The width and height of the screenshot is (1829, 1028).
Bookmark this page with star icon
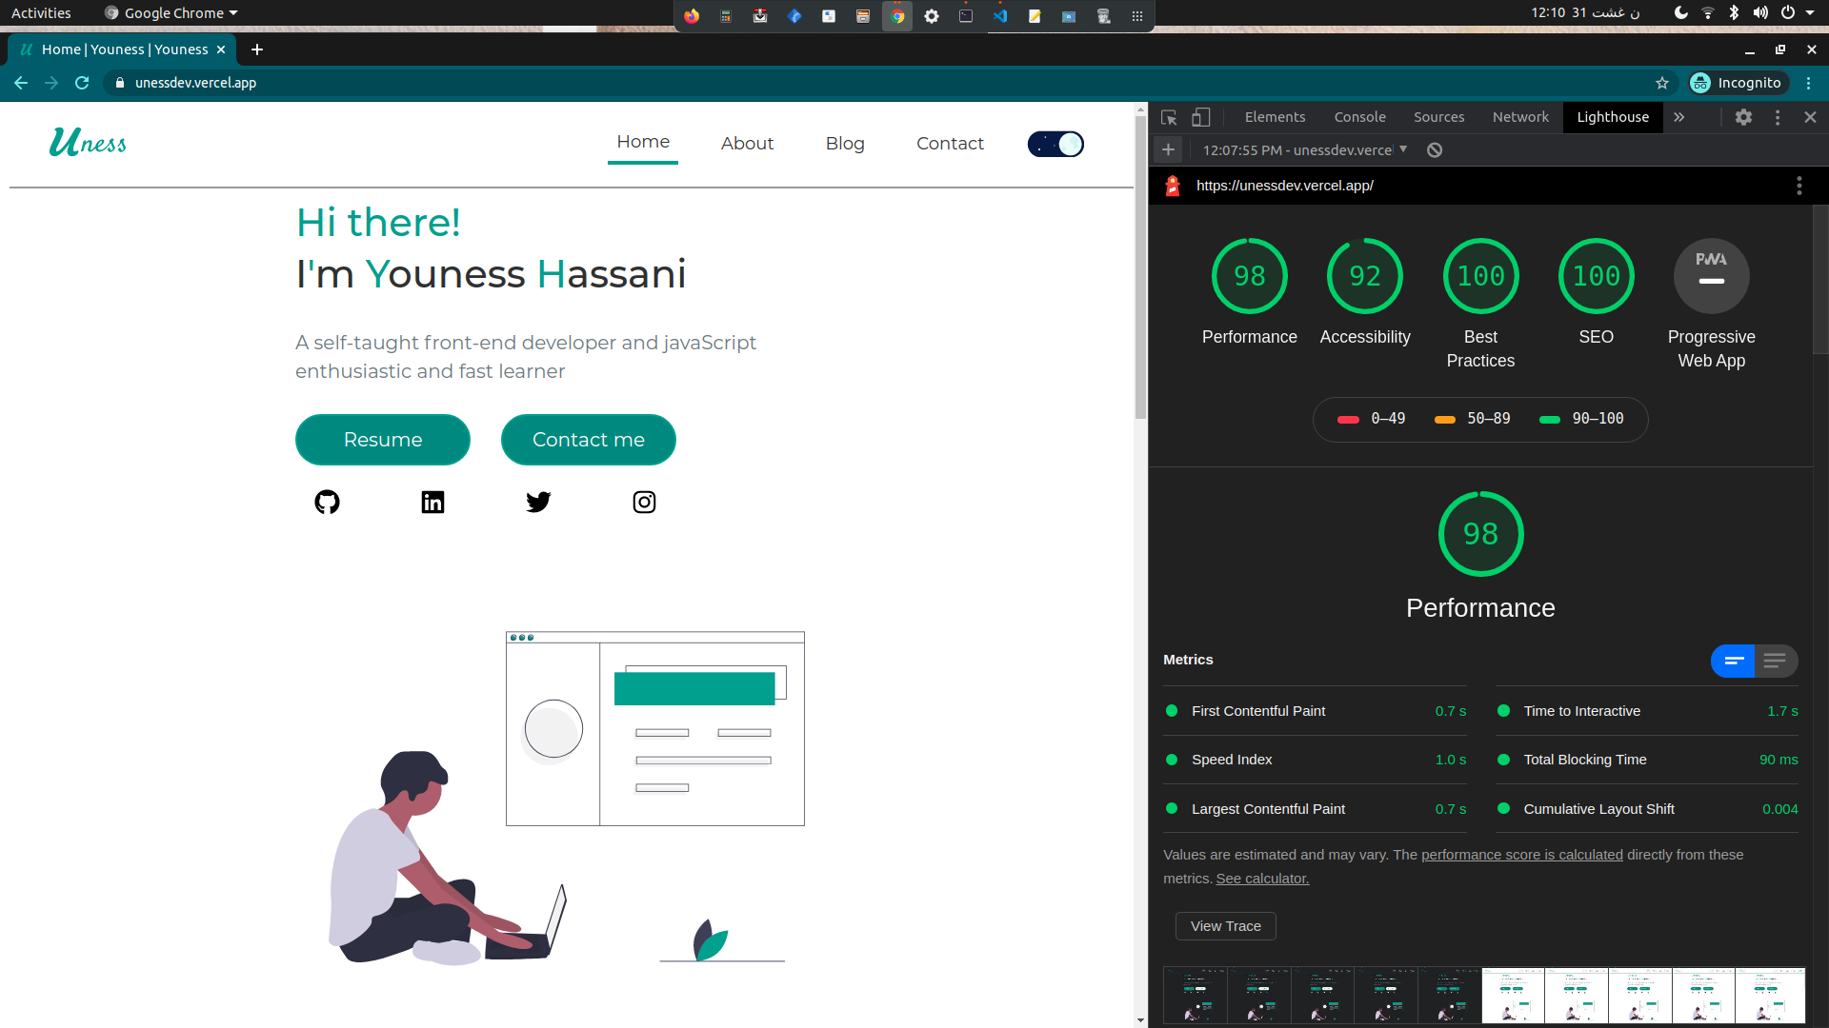1662,83
